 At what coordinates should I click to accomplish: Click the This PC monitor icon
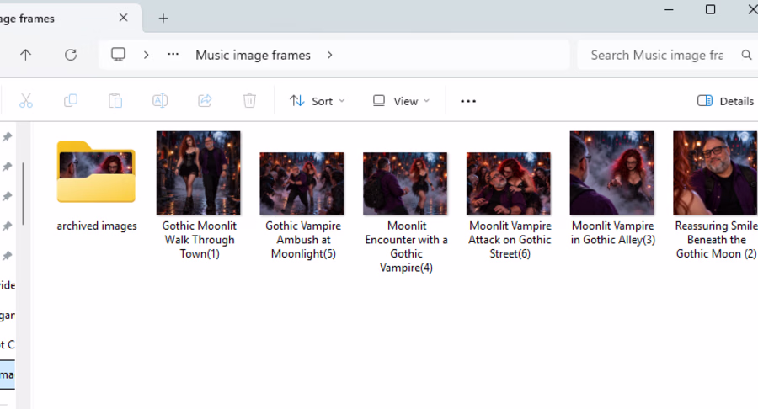[x=119, y=54]
